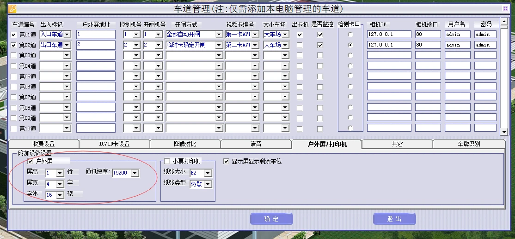This screenshot has width=515, height=239.
Task: Open the 通讯速率 dropdown showing 19200
Action: [135, 173]
